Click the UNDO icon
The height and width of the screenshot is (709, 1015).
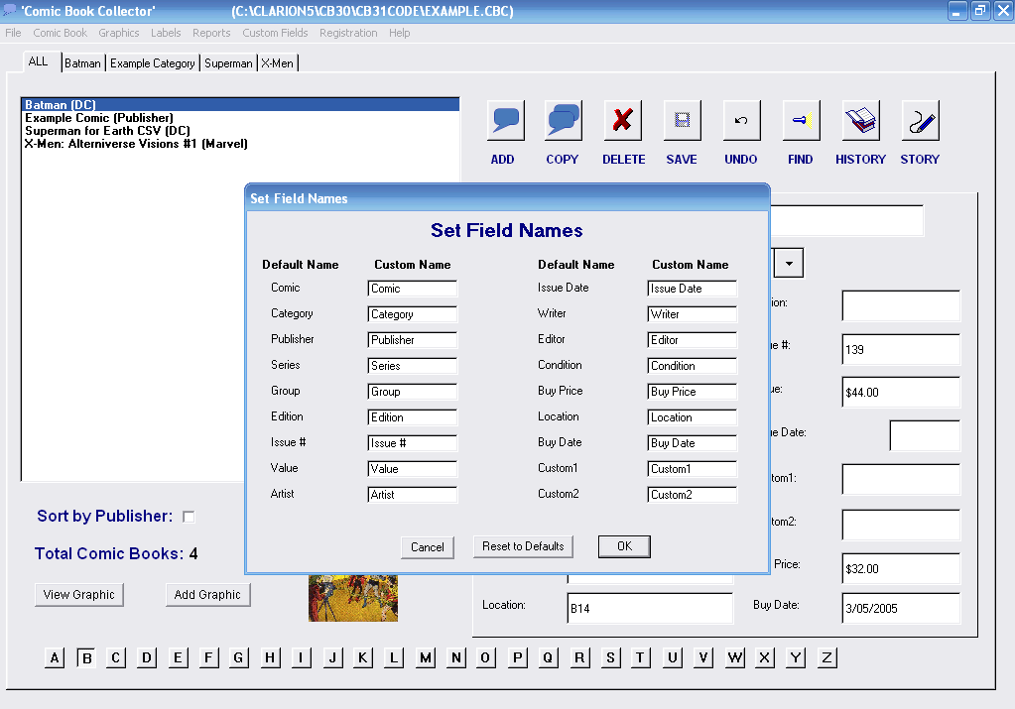click(740, 119)
